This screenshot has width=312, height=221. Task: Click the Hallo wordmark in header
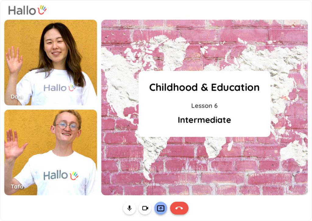pos(22,10)
